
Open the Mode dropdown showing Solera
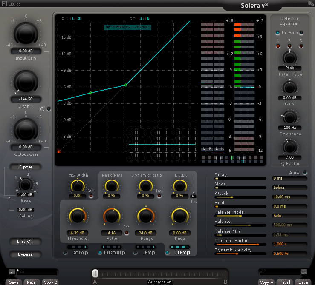[289, 188]
